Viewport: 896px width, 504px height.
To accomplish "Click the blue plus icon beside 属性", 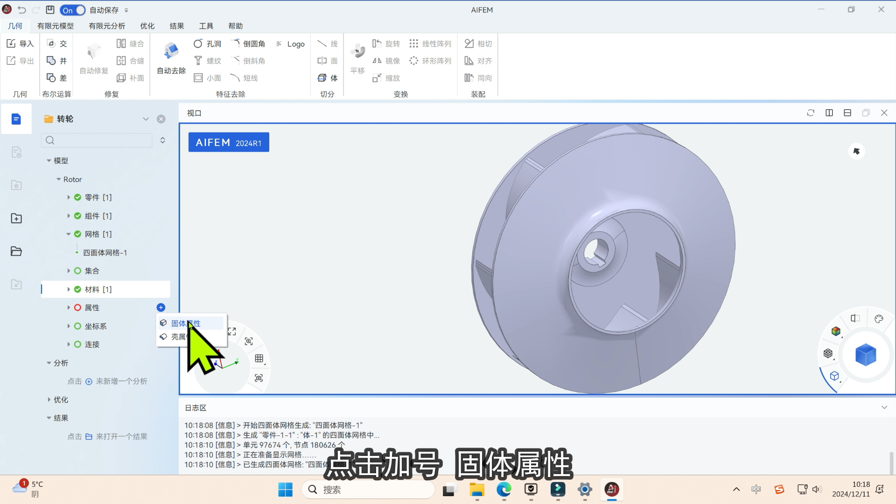I will (x=161, y=307).
